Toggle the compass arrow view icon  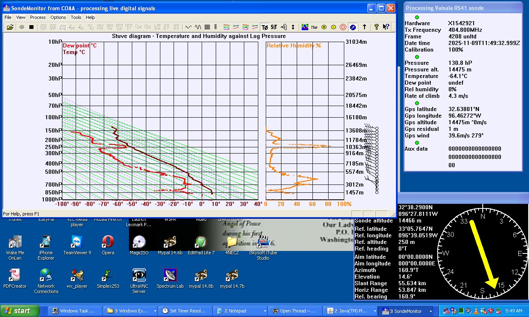click(x=353, y=27)
